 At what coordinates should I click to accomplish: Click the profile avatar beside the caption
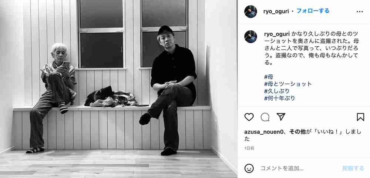coord(250,37)
